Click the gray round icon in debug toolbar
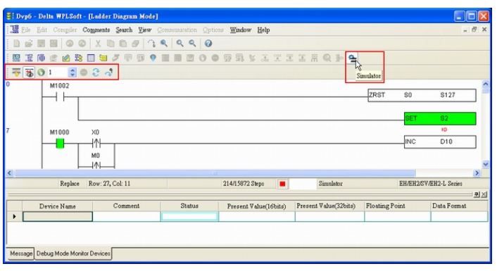This screenshot has width=497, height=271. click(84, 73)
